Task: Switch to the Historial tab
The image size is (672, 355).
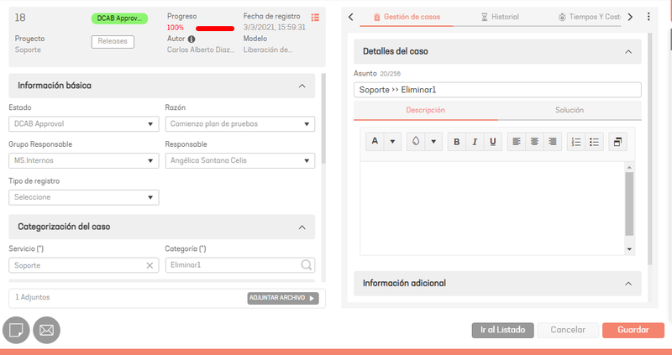Action: point(500,17)
